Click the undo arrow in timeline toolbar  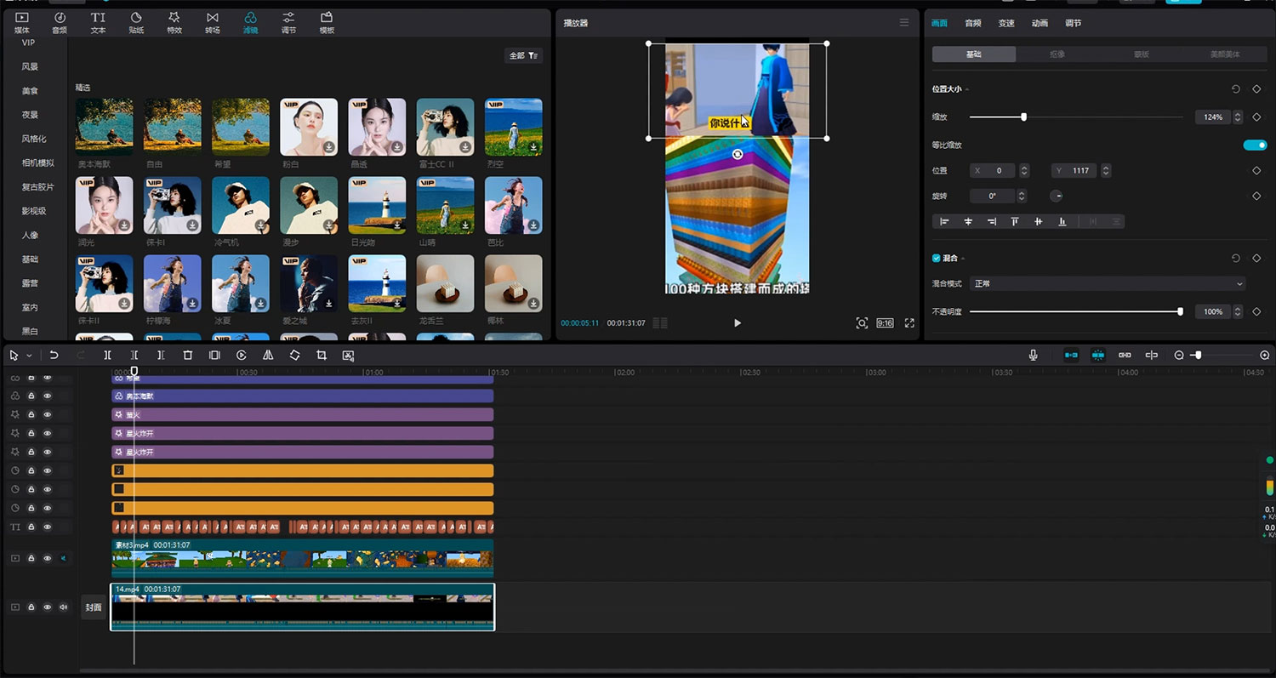(54, 356)
